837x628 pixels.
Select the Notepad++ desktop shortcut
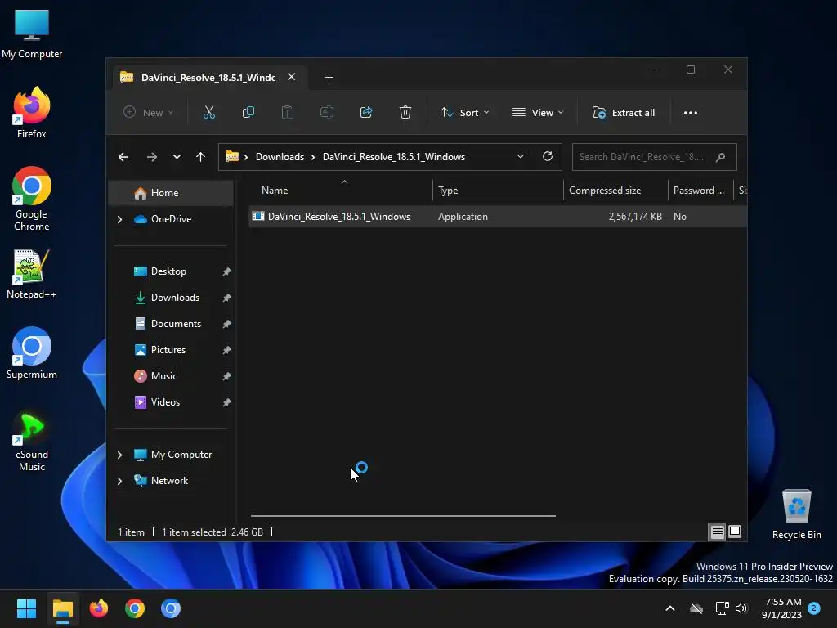point(32,274)
